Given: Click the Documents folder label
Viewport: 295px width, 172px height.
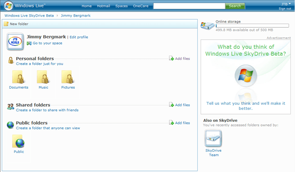Looking at the screenshot, I should click(x=18, y=87).
